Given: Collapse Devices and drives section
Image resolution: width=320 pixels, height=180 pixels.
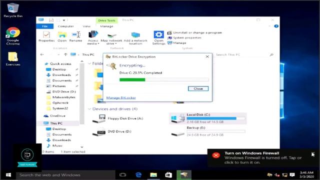Looking at the screenshot, I should pos(89,109).
